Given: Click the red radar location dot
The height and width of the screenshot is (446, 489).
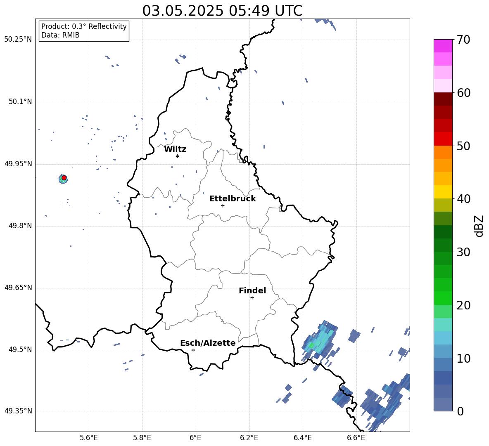Looking at the screenshot, I should pos(64,177).
